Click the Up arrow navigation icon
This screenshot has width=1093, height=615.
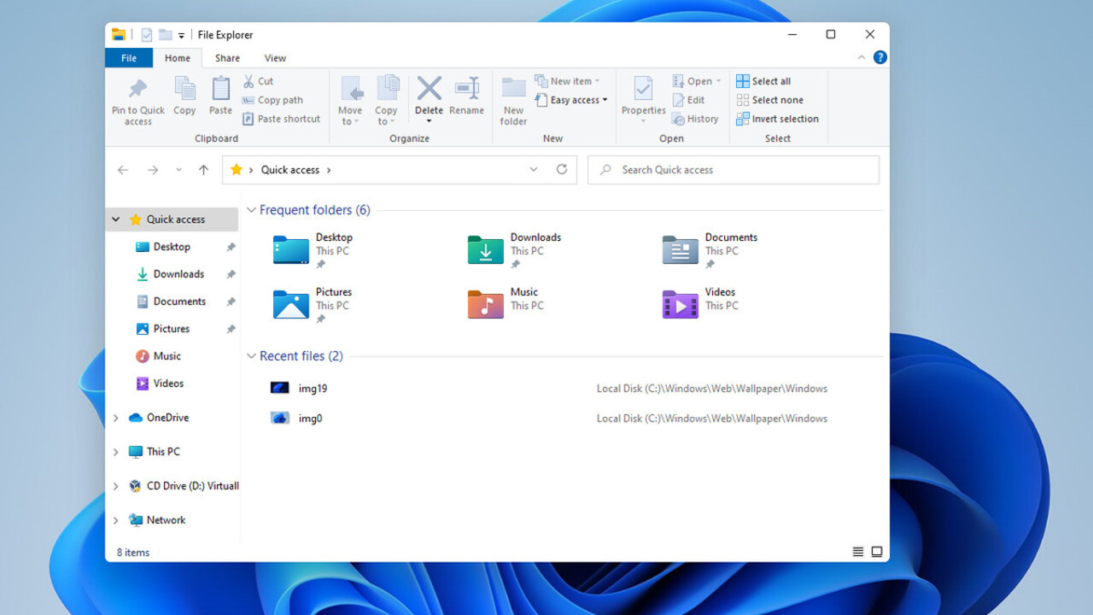coord(203,170)
